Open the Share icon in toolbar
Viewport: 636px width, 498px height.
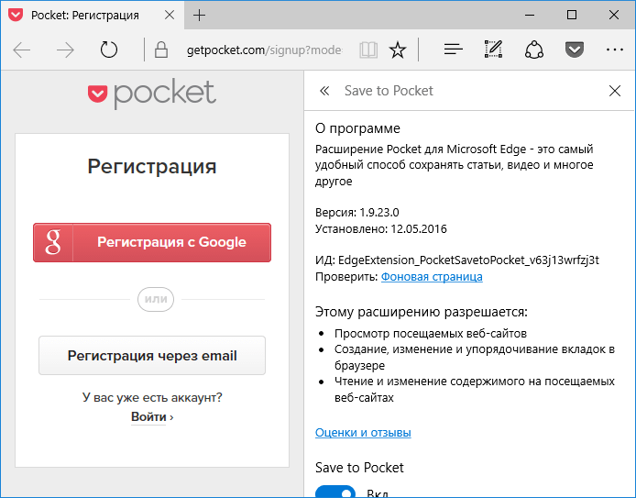point(534,50)
